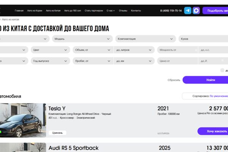Click the Пробег: 100000 км text

[x=168, y=114]
